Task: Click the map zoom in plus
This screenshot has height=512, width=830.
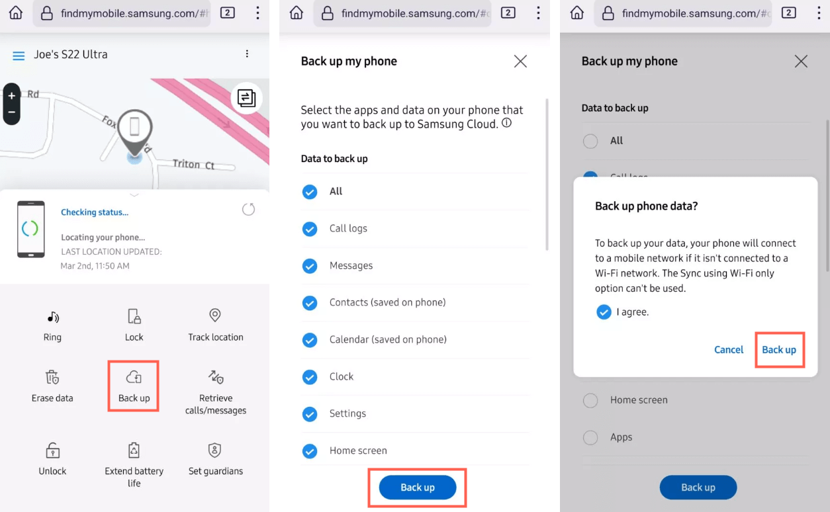Action: [11, 96]
